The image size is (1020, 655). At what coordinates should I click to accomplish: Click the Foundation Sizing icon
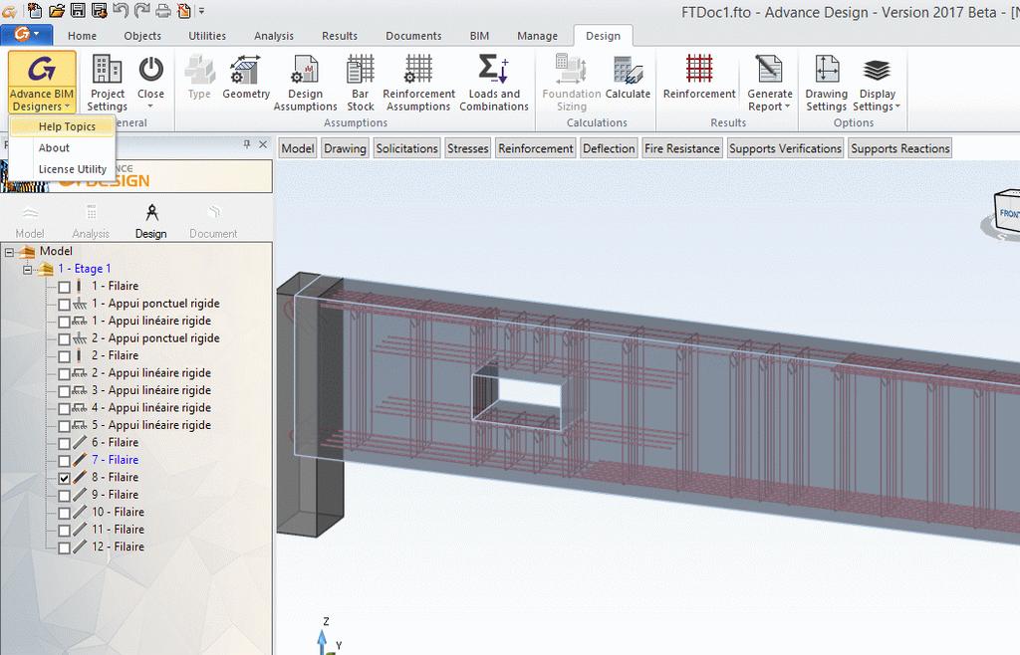tap(571, 69)
